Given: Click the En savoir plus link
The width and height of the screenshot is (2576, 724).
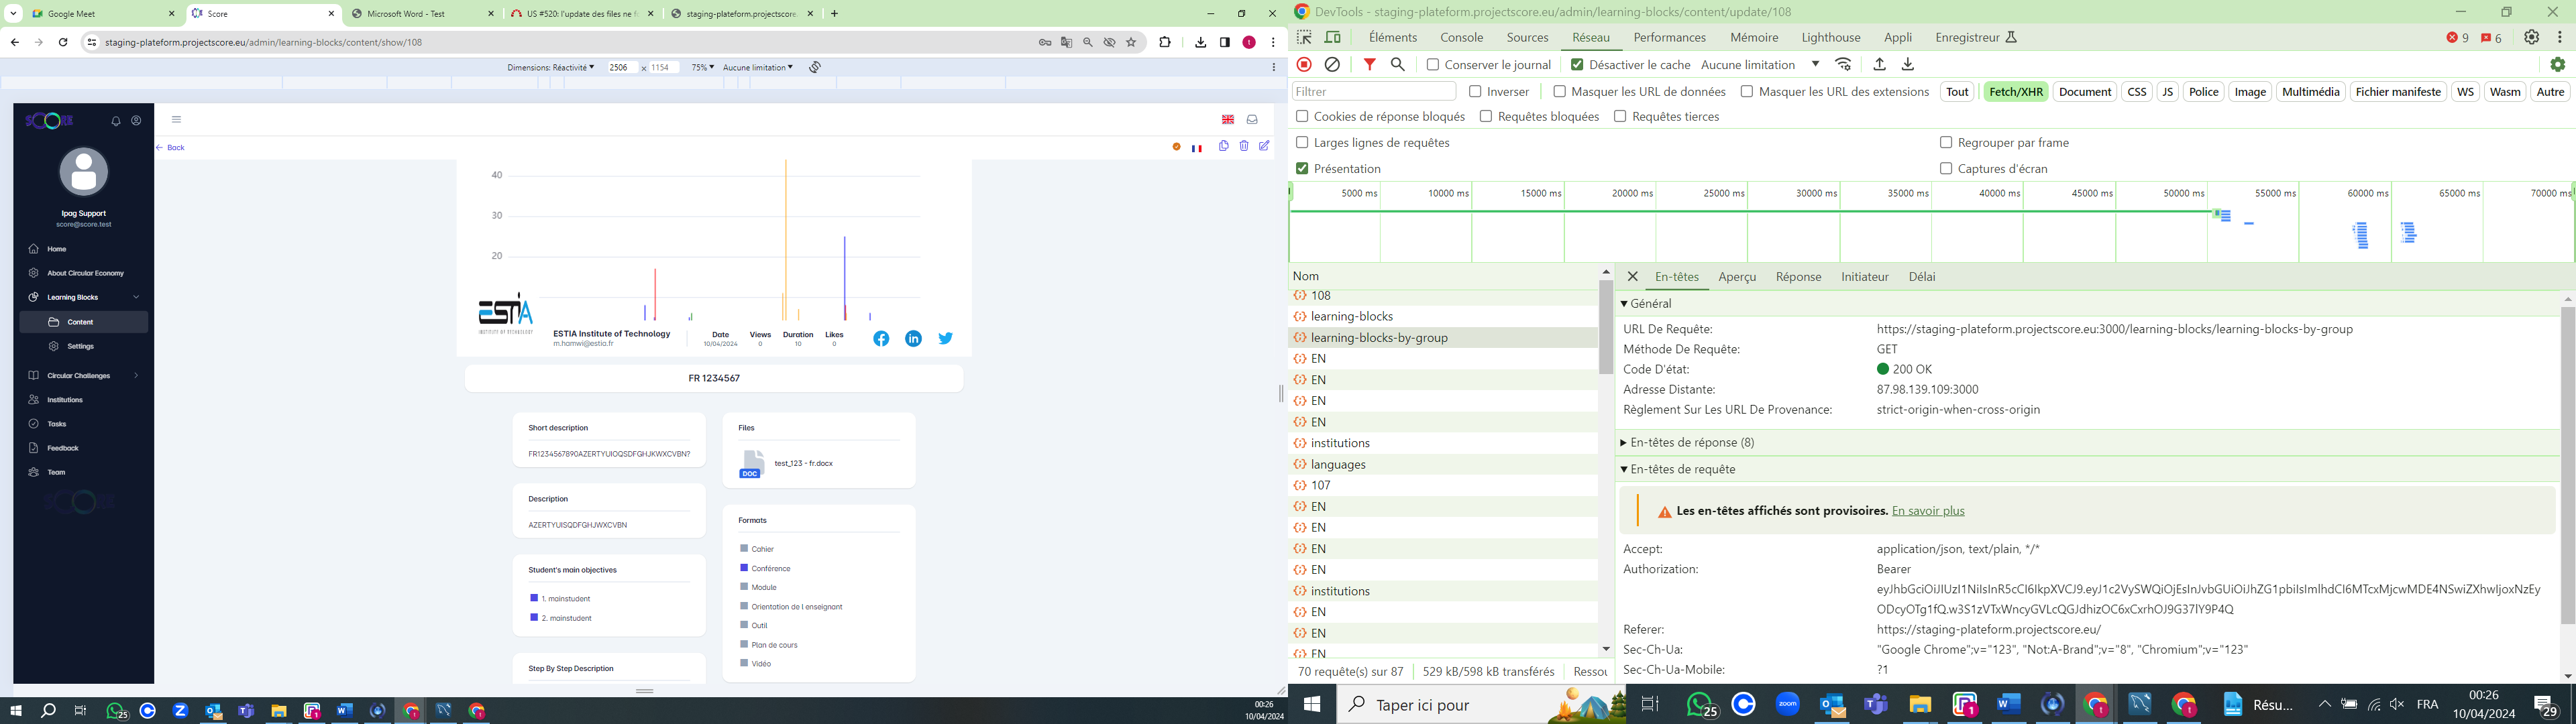Looking at the screenshot, I should point(1928,511).
